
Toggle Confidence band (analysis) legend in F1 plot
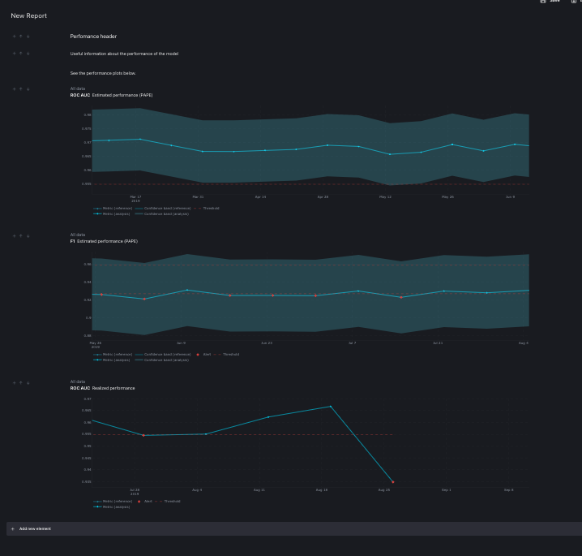[162, 360]
